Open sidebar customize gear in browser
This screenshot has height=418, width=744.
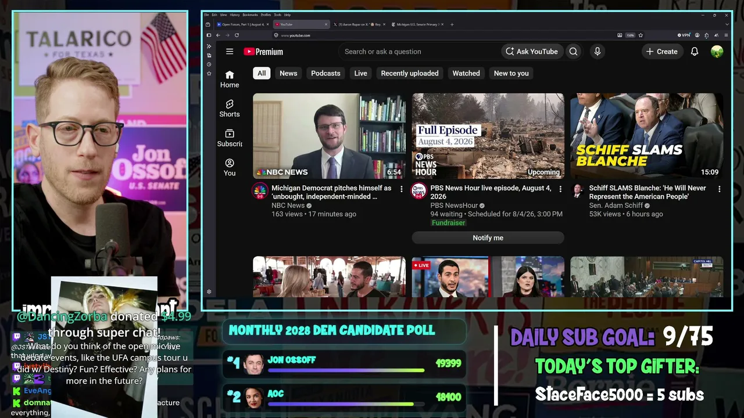(x=209, y=292)
